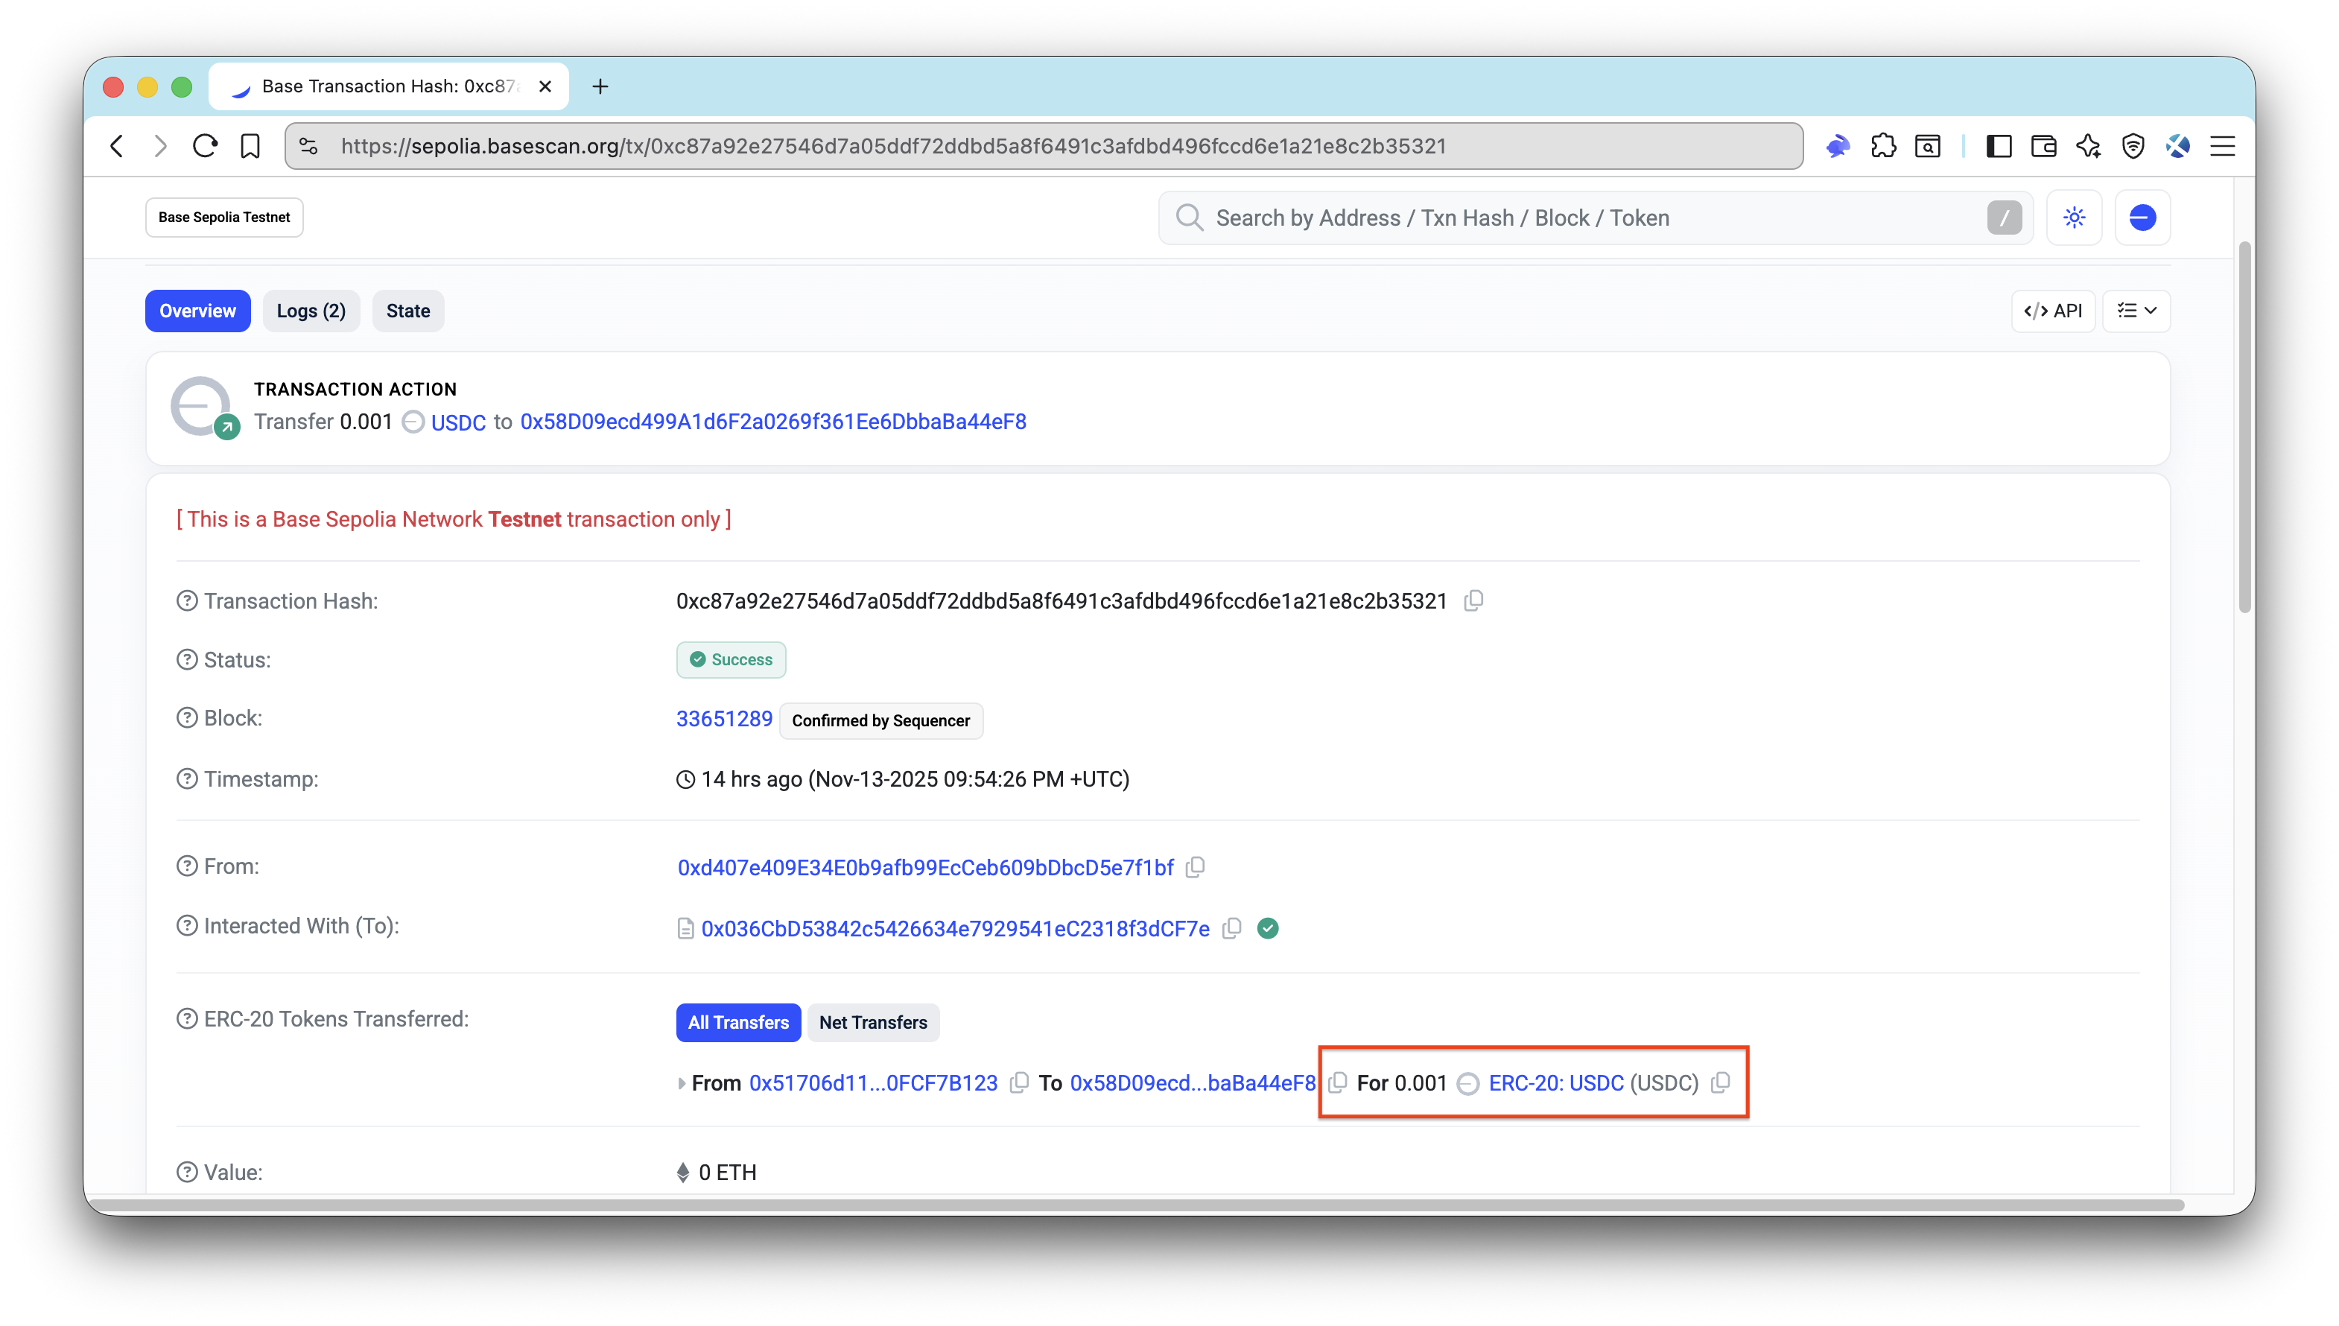Switch token view to Net Transfers
This screenshot has width=2339, height=1326.
coord(872,1022)
